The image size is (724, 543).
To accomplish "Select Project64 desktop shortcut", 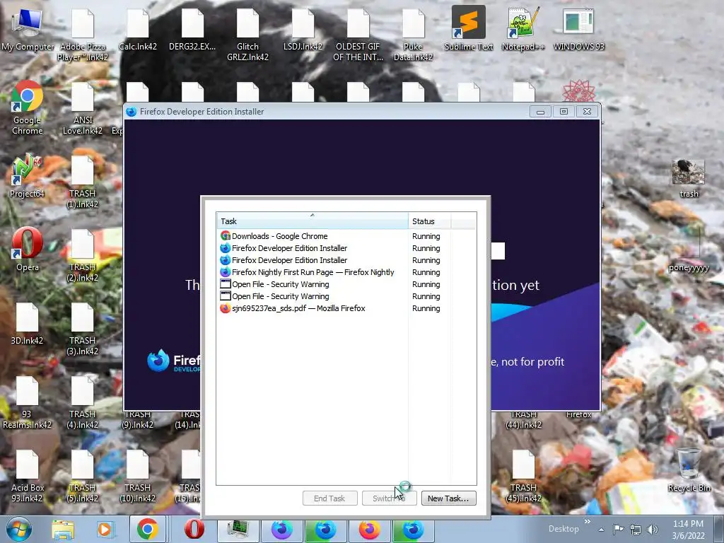I will [x=28, y=176].
